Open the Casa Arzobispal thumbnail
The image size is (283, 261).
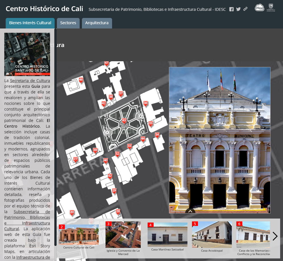pos(212,235)
